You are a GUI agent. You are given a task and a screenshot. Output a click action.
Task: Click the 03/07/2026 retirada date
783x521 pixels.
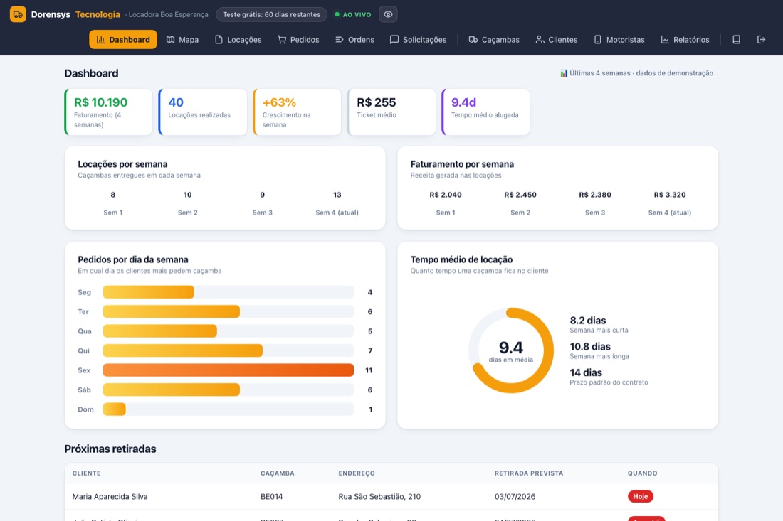coord(515,497)
